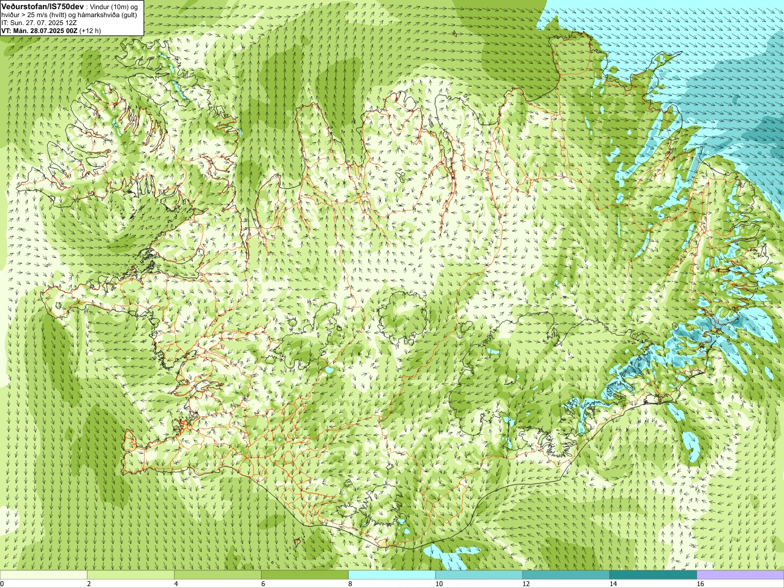Click the legend scale label '2'
This screenshot has width=784, height=588.
pos(89,584)
